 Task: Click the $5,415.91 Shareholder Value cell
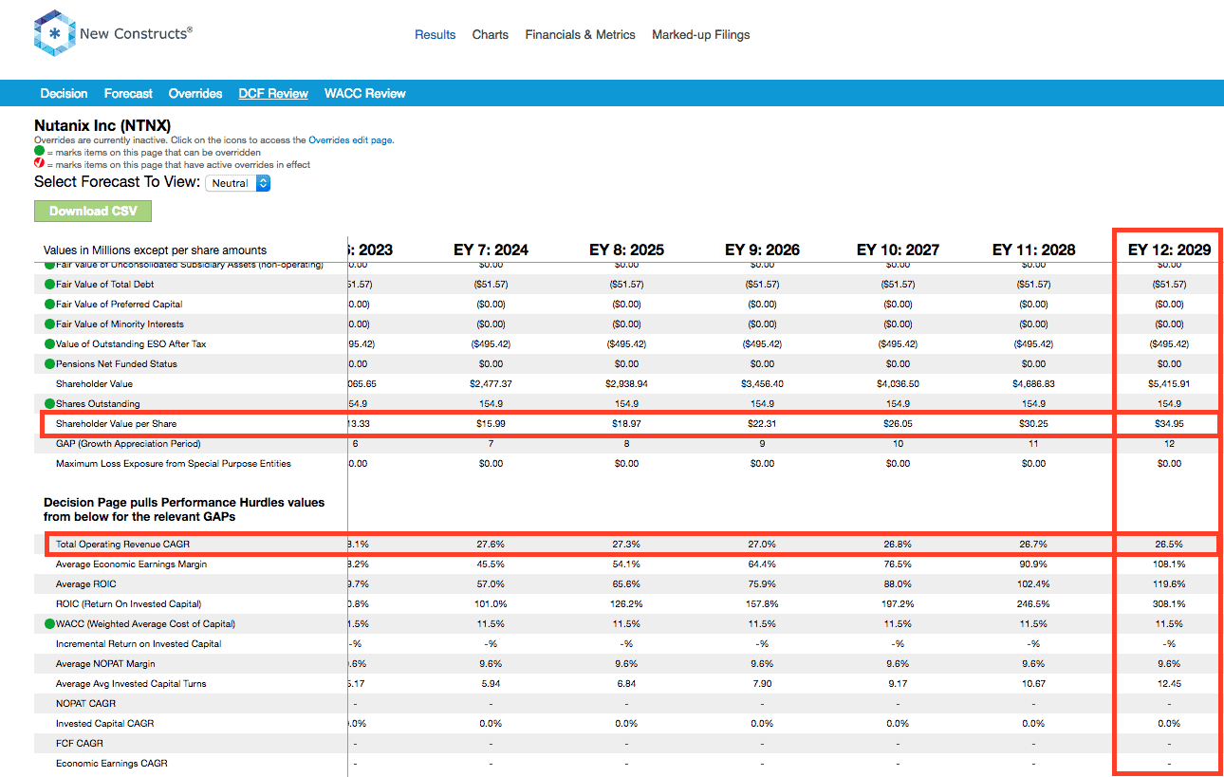coord(1169,384)
